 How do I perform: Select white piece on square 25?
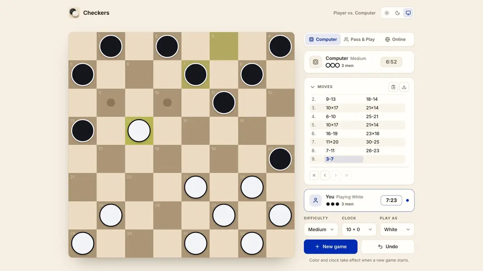[x=111, y=215]
